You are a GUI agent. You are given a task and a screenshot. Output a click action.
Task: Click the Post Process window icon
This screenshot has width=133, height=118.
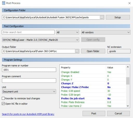4,3
